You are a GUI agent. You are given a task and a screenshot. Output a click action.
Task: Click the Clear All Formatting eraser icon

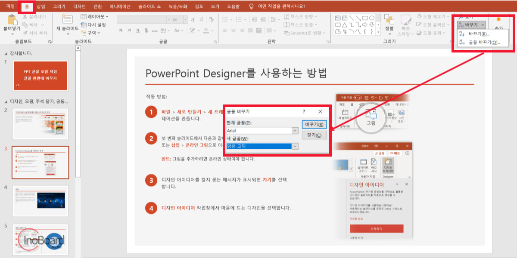(x=211, y=20)
